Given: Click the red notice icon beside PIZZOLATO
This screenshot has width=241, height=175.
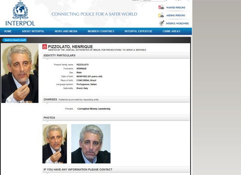Looking at the screenshot, I should coord(45,47).
